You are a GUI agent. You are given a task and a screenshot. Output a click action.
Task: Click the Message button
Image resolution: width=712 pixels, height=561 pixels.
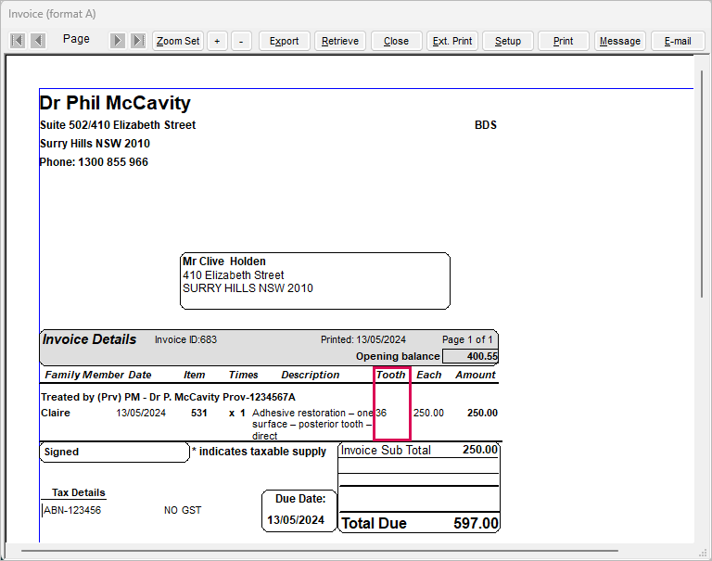(620, 41)
